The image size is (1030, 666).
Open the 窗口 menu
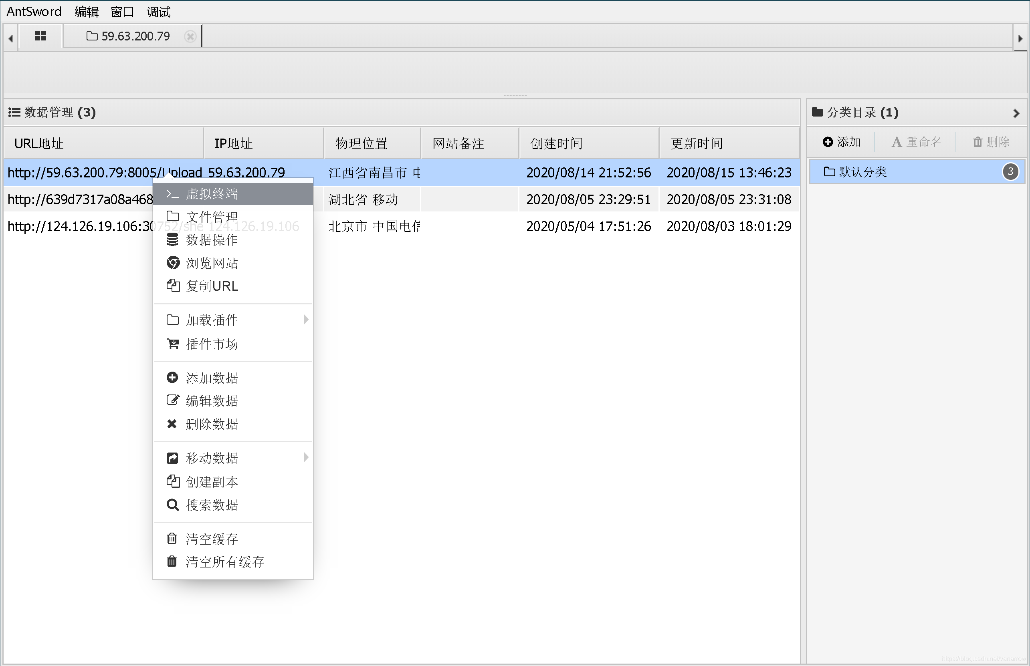pyautogui.click(x=123, y=12)
